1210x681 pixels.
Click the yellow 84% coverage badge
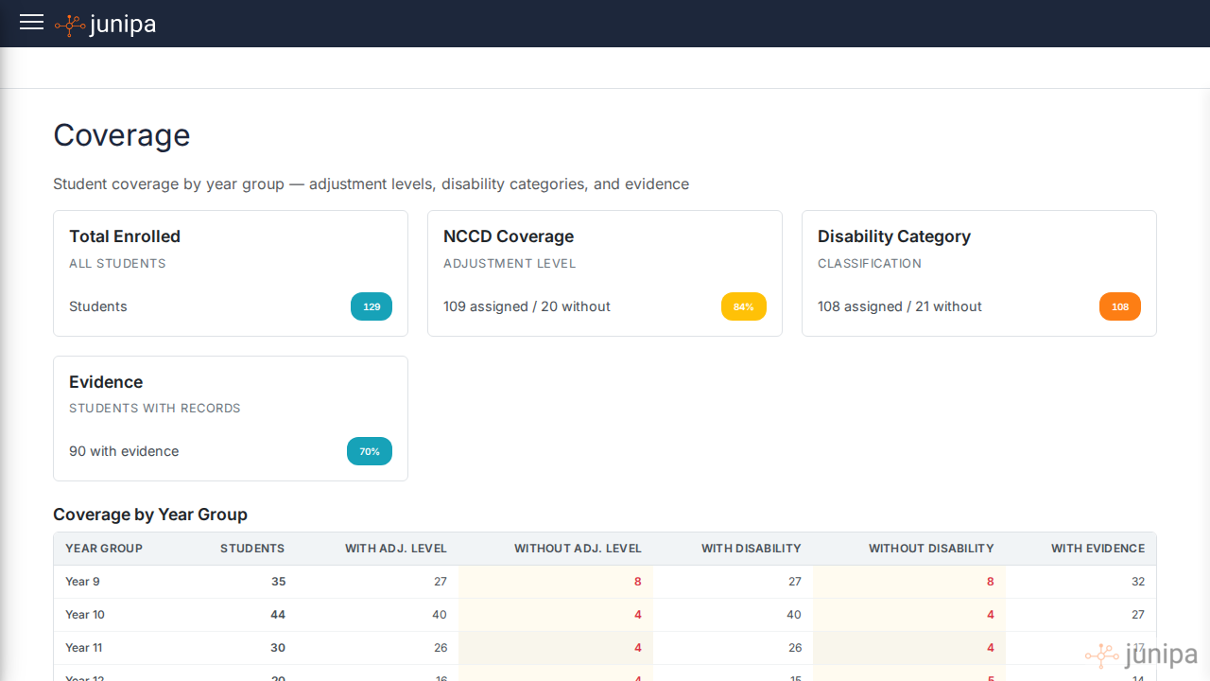[744, 306]
